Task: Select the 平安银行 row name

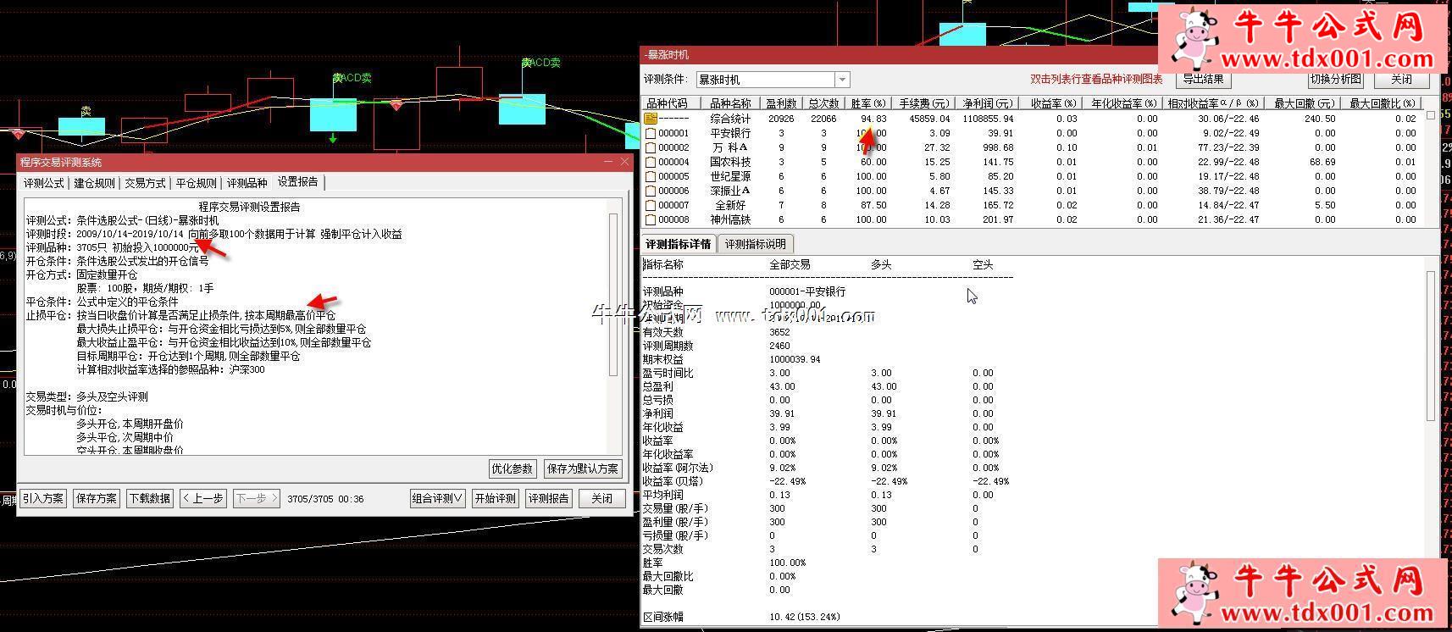Action: click(730, 133)
